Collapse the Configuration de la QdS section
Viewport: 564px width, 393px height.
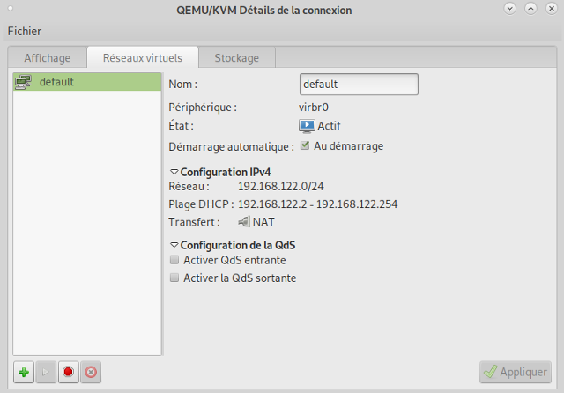pos(174,245)
